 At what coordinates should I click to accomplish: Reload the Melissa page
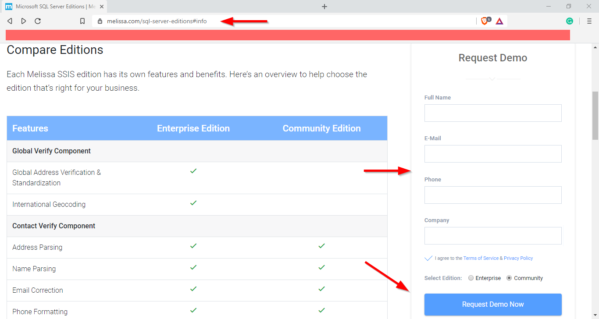click(x=38, y=21)
